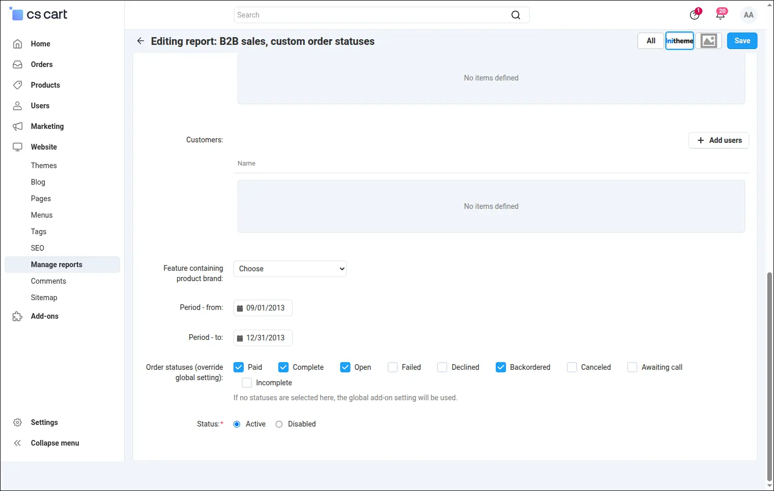Click the Website monitor icon

point(18,147)
